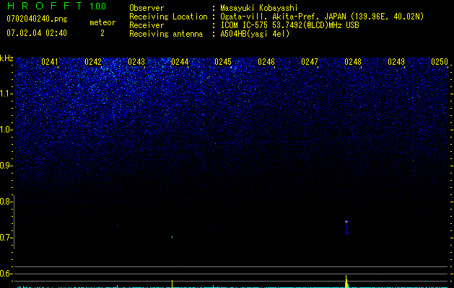
Task: Click the faint blue echo near 0243
Action: click(x=117, y=226)
